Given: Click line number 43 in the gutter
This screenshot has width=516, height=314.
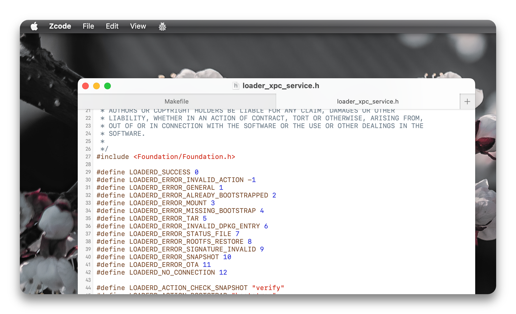Looking at the screenshot, I should [88, 280].
